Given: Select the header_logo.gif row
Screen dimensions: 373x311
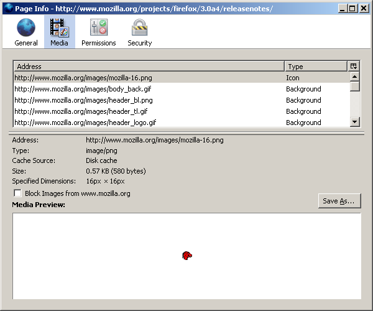Looking at the screenshot, I should (x=182, y=123).
